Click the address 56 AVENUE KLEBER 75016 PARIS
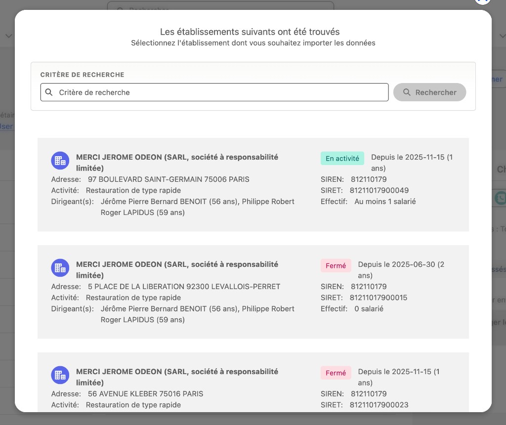Viewport: 506px width, 425px height. [146, 394]
